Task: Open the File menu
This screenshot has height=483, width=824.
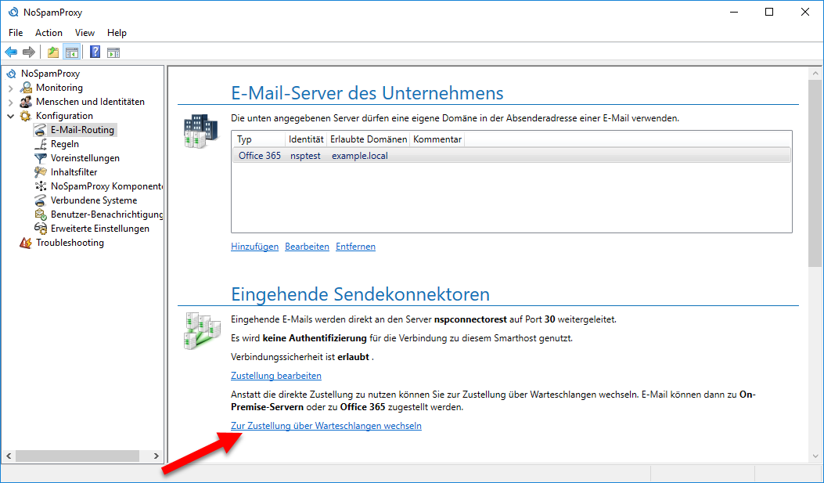Action: (x=16, y=33)
